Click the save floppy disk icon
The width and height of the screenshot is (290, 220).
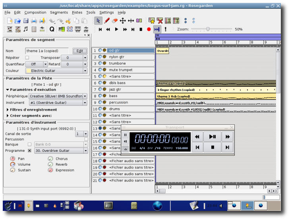tap(26, 21)
